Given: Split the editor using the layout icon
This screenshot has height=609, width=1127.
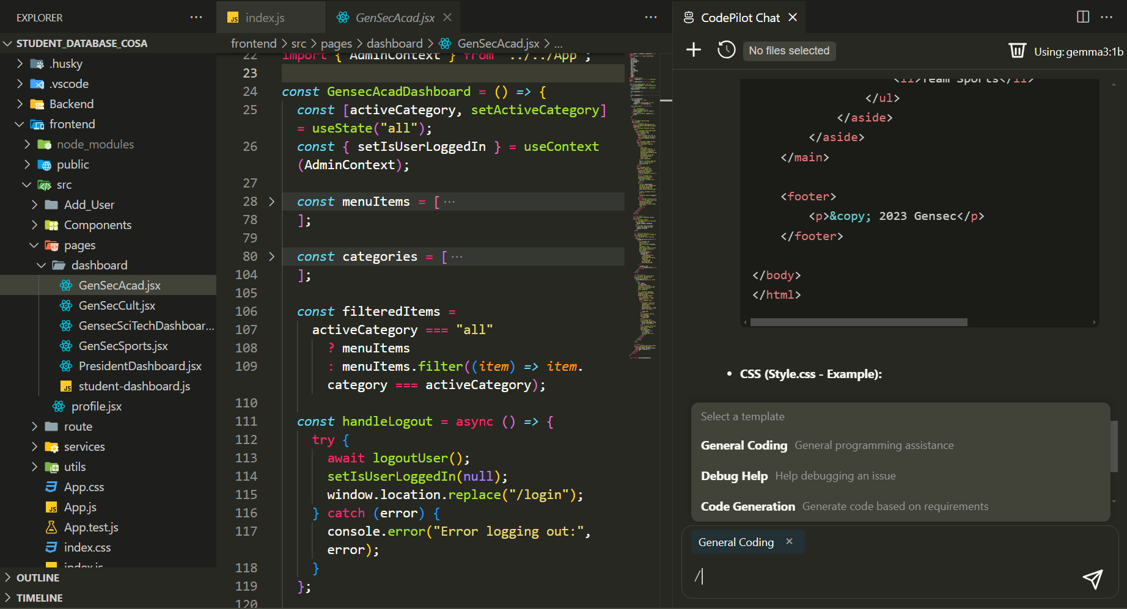Looking at the screenshot, I should click(1082, 17).
